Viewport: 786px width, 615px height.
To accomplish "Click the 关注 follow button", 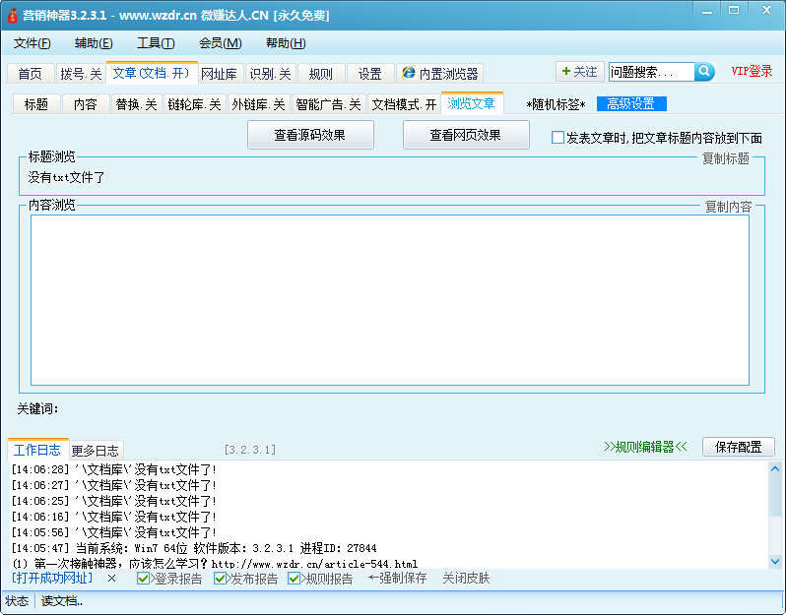I will click(x=579, y=71).
